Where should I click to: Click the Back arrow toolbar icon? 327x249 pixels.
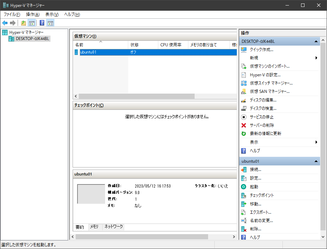[5, 23]
